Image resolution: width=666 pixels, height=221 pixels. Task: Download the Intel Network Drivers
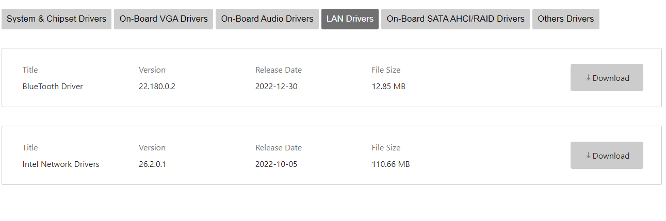click(x=607, y=156)
